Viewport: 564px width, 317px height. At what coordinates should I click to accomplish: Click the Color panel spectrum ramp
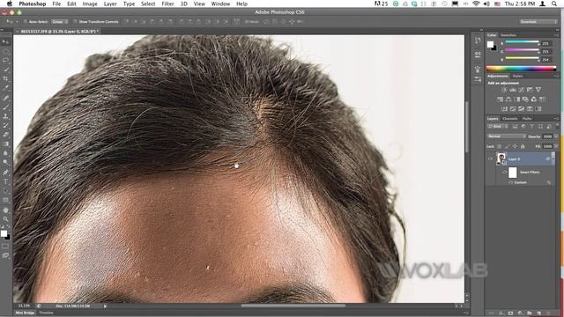pos(521,68)
